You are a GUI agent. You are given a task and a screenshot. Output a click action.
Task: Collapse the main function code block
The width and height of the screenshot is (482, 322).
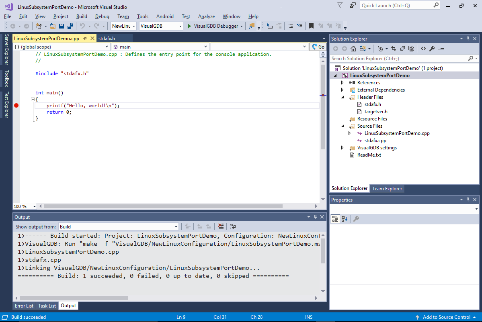tap(33, 99)
